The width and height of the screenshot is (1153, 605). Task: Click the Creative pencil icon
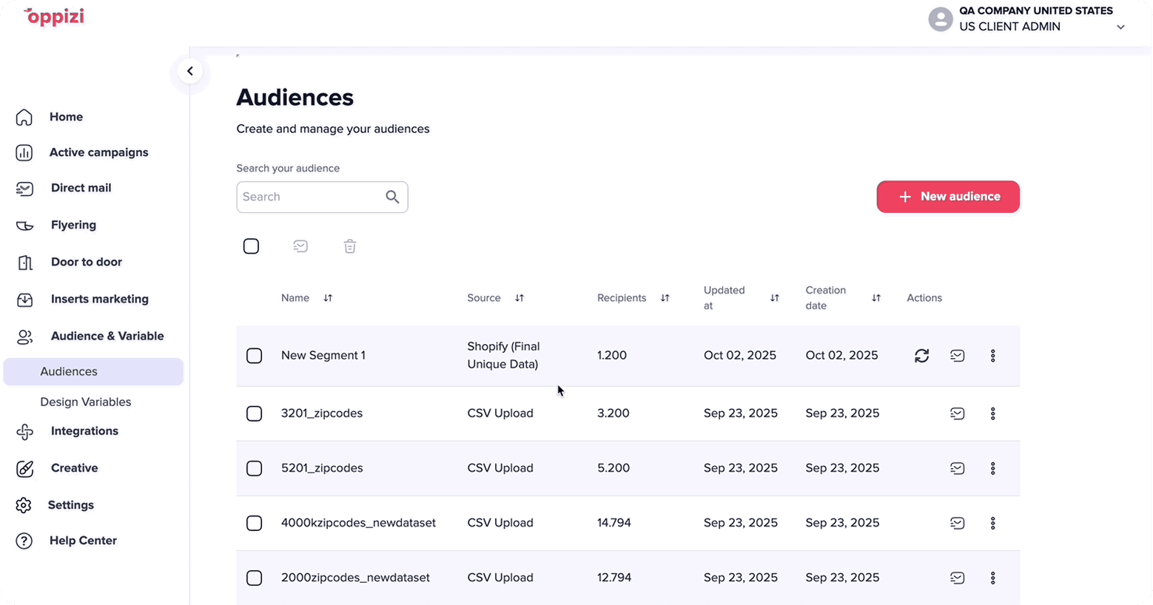coord(24,468)
